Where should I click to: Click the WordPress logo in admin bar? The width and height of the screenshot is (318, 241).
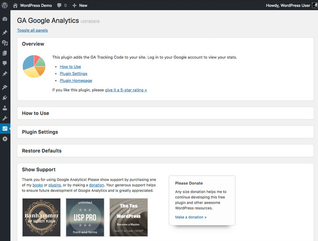5,5
